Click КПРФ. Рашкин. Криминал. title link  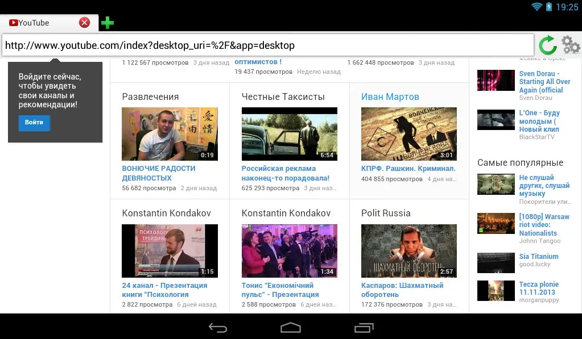pyautogui.click(x=408, y=169)
